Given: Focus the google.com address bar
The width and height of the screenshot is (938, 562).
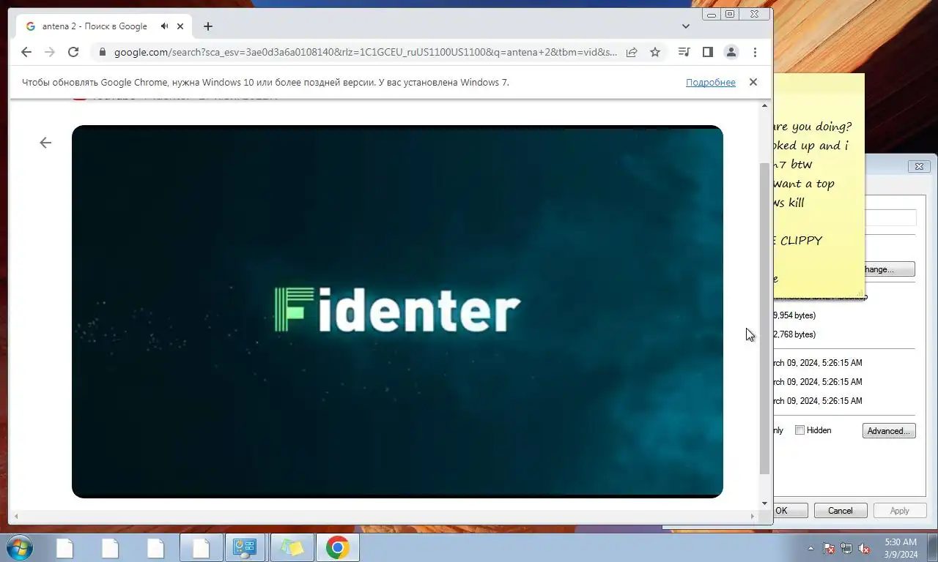Looking at the screenshot, I should click(x=365, y=52).
